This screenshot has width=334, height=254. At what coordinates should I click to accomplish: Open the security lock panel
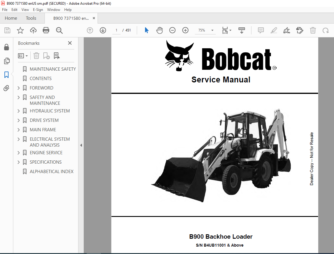click(x=6, y=47)
